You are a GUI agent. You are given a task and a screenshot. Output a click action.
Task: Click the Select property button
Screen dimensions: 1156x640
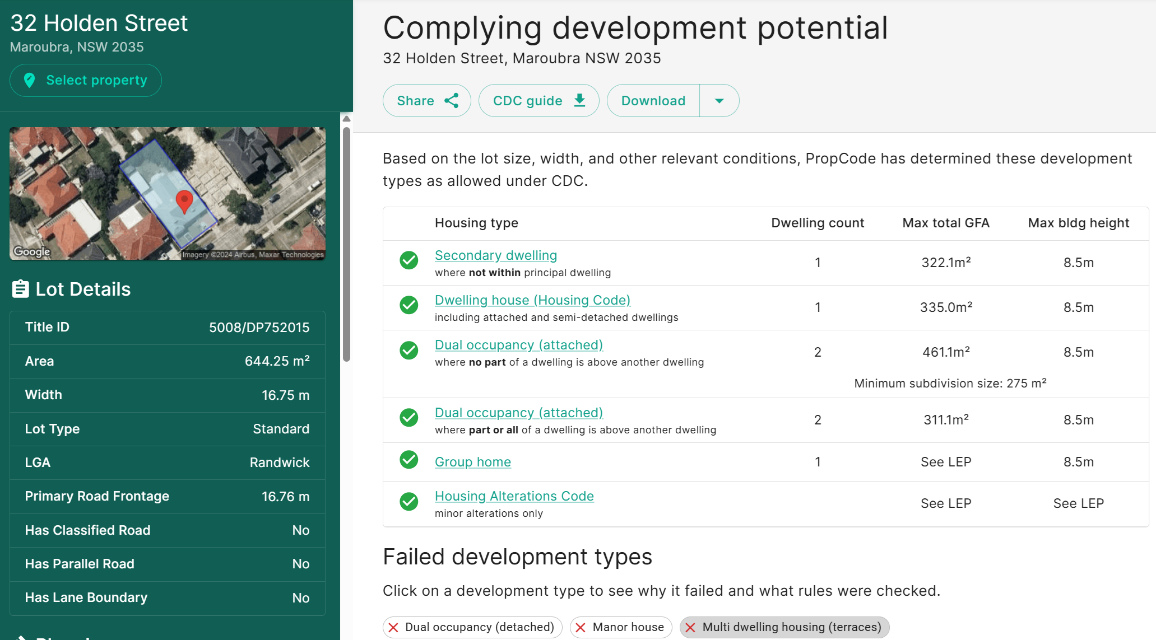[x=86, y=81]
